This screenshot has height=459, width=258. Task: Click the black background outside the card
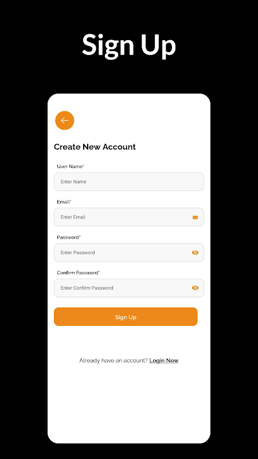click(24, 234)
